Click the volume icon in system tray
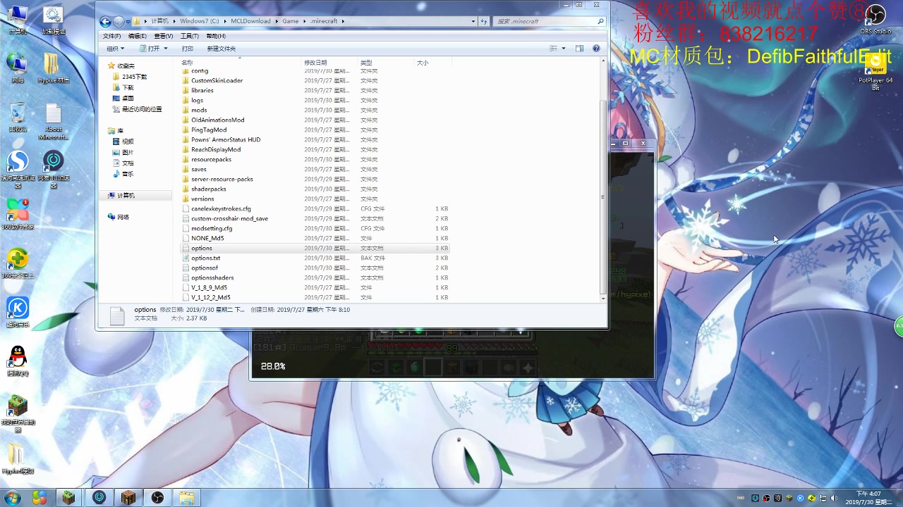Screen dimensions: 903x507 click(x=834, y=499)
